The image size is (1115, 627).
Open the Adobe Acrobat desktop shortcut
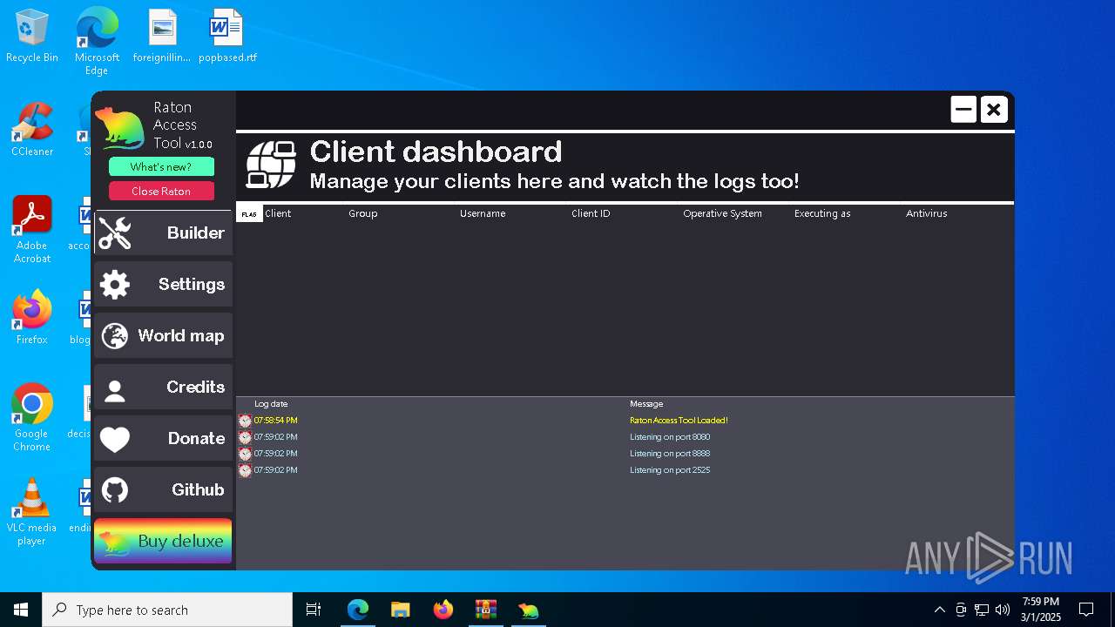pyautogui.click(x=32, y=230)
